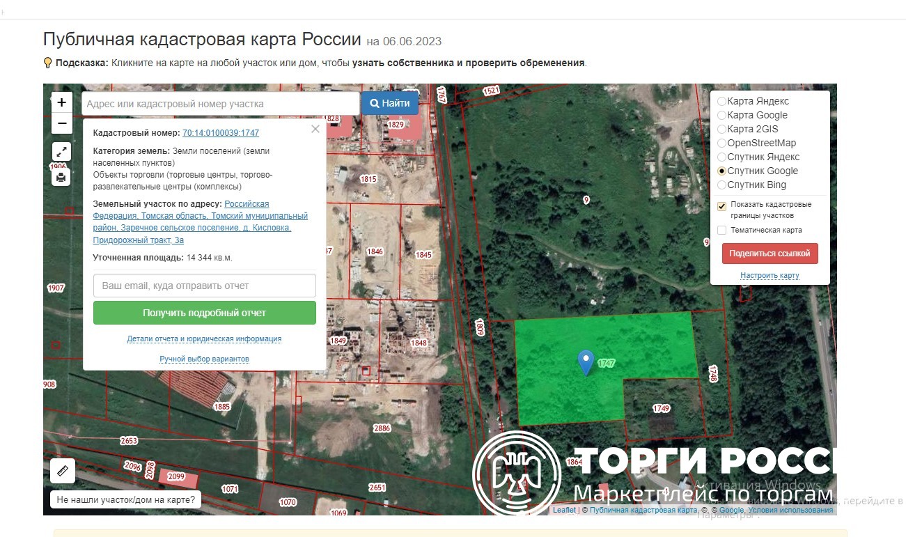
Task: Open Настроить карту settings link
Action: 770,275
